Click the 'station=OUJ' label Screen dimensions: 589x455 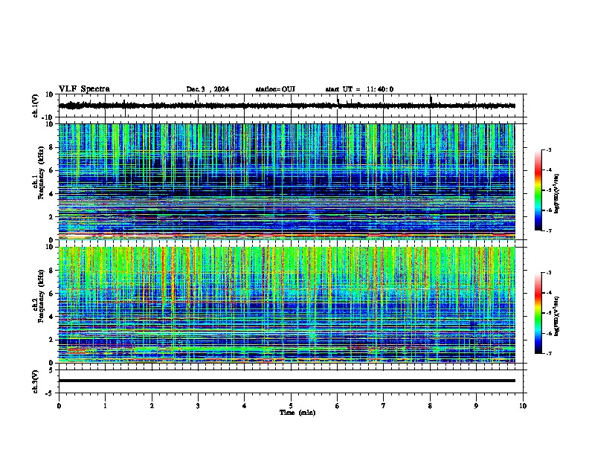[x=275, y=89]
